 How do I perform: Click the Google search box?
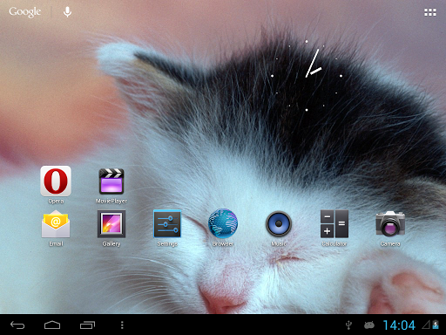click(25, 12)
